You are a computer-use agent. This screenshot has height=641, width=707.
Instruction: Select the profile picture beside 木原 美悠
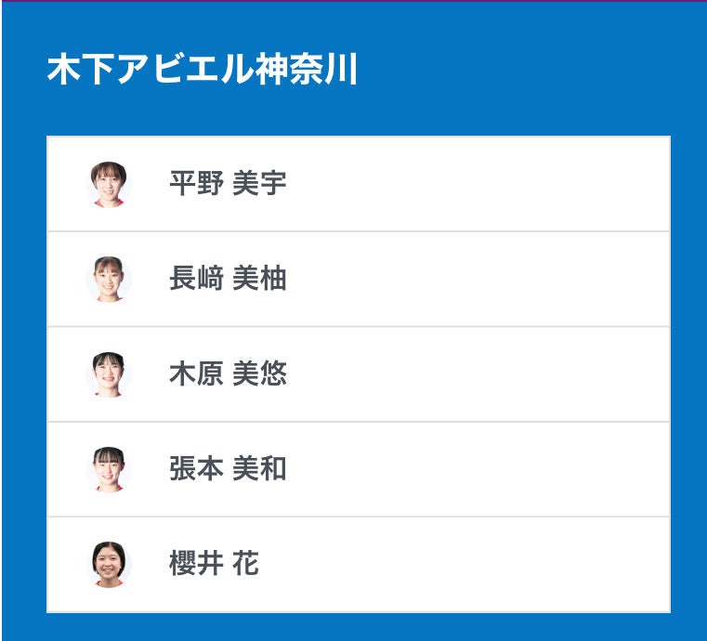pos(109,374)
